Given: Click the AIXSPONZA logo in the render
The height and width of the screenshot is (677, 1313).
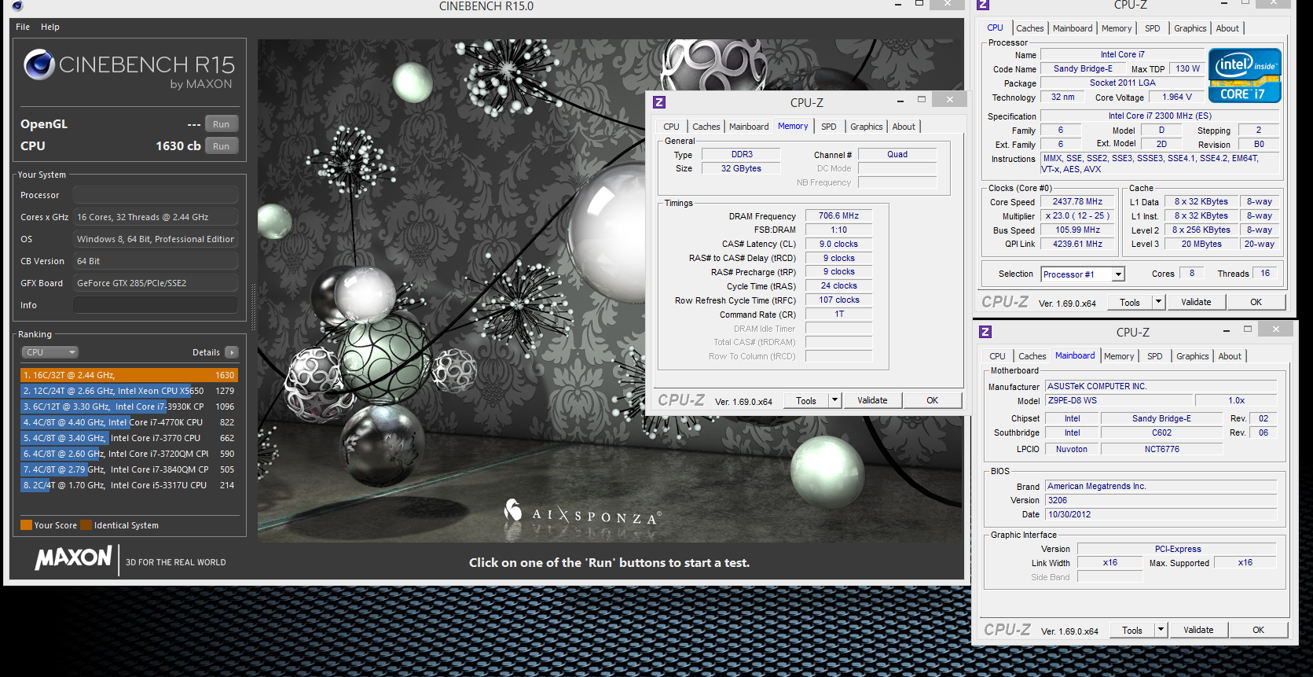Looking at the screenshot, I should [x=582, y=513].
